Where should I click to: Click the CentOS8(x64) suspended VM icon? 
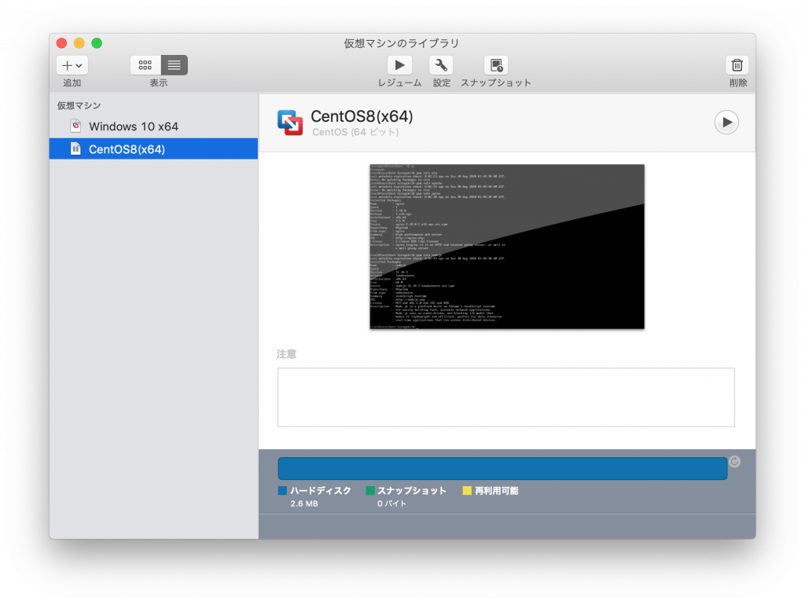(x=75, y=148)
